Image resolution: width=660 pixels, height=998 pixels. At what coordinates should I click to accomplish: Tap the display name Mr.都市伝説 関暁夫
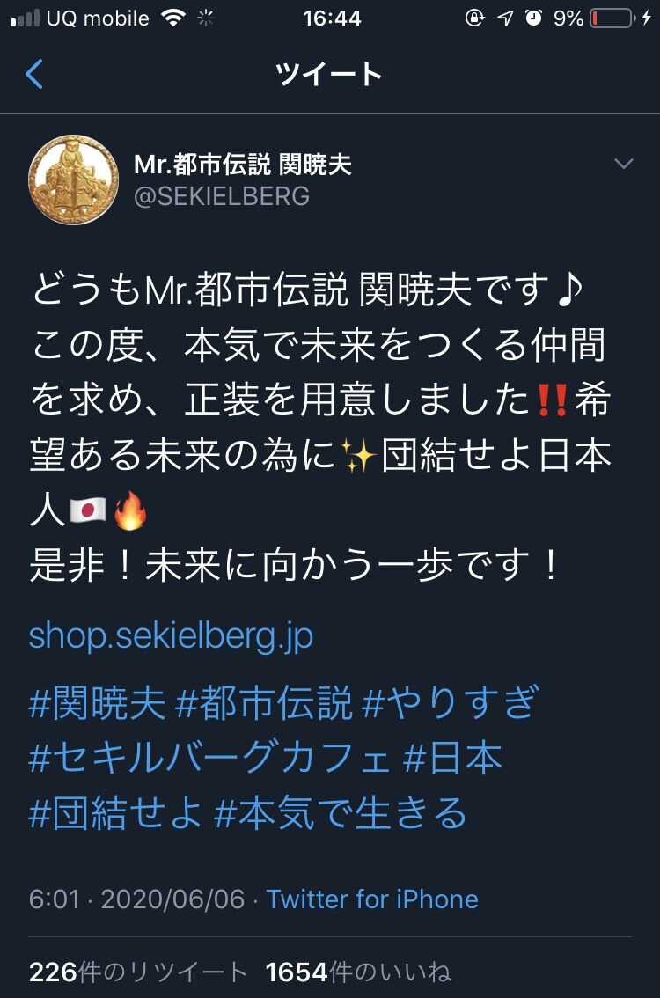(243, 165)
